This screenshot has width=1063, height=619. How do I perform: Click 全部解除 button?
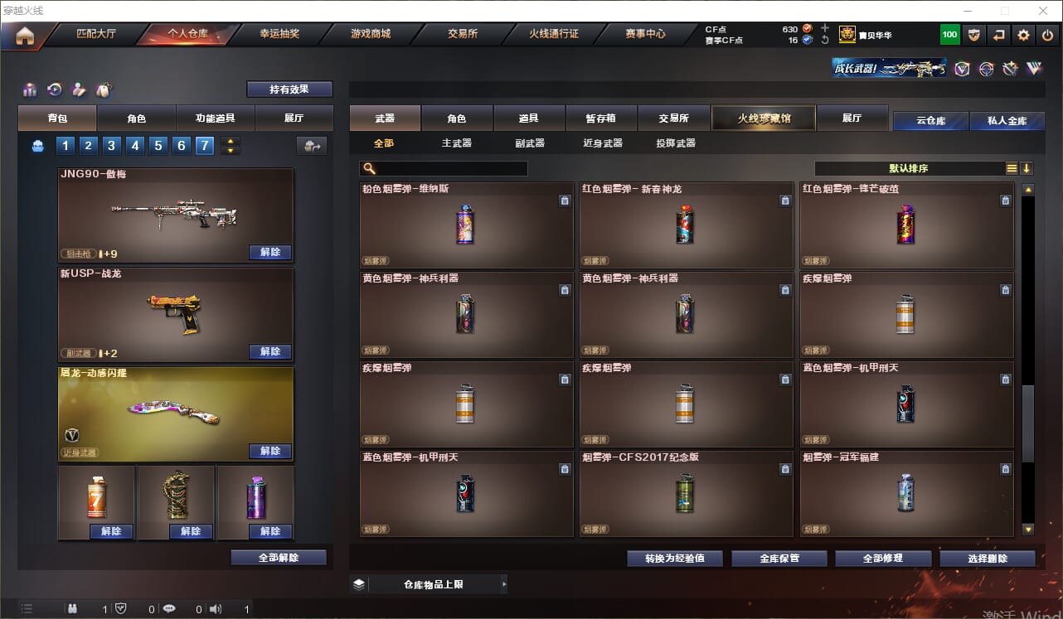(x=279, y=558)
